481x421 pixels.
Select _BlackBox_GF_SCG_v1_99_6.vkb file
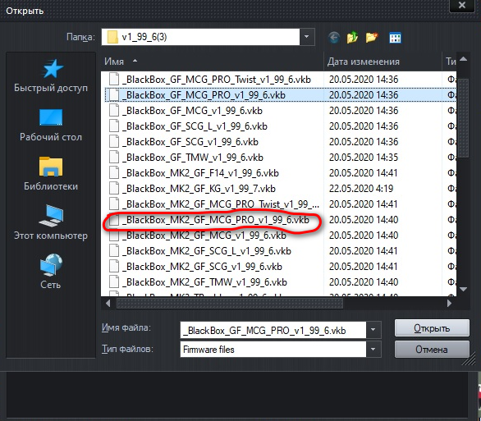(x=190, y=142)
